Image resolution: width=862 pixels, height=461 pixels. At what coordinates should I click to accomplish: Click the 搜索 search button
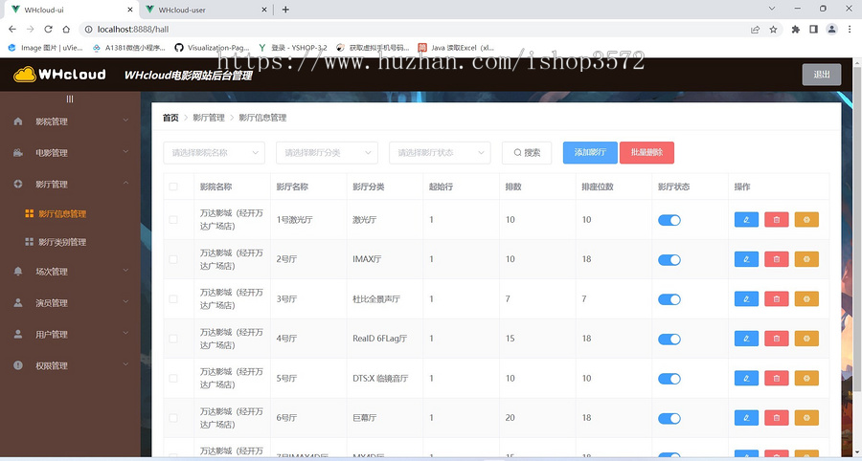527,153
